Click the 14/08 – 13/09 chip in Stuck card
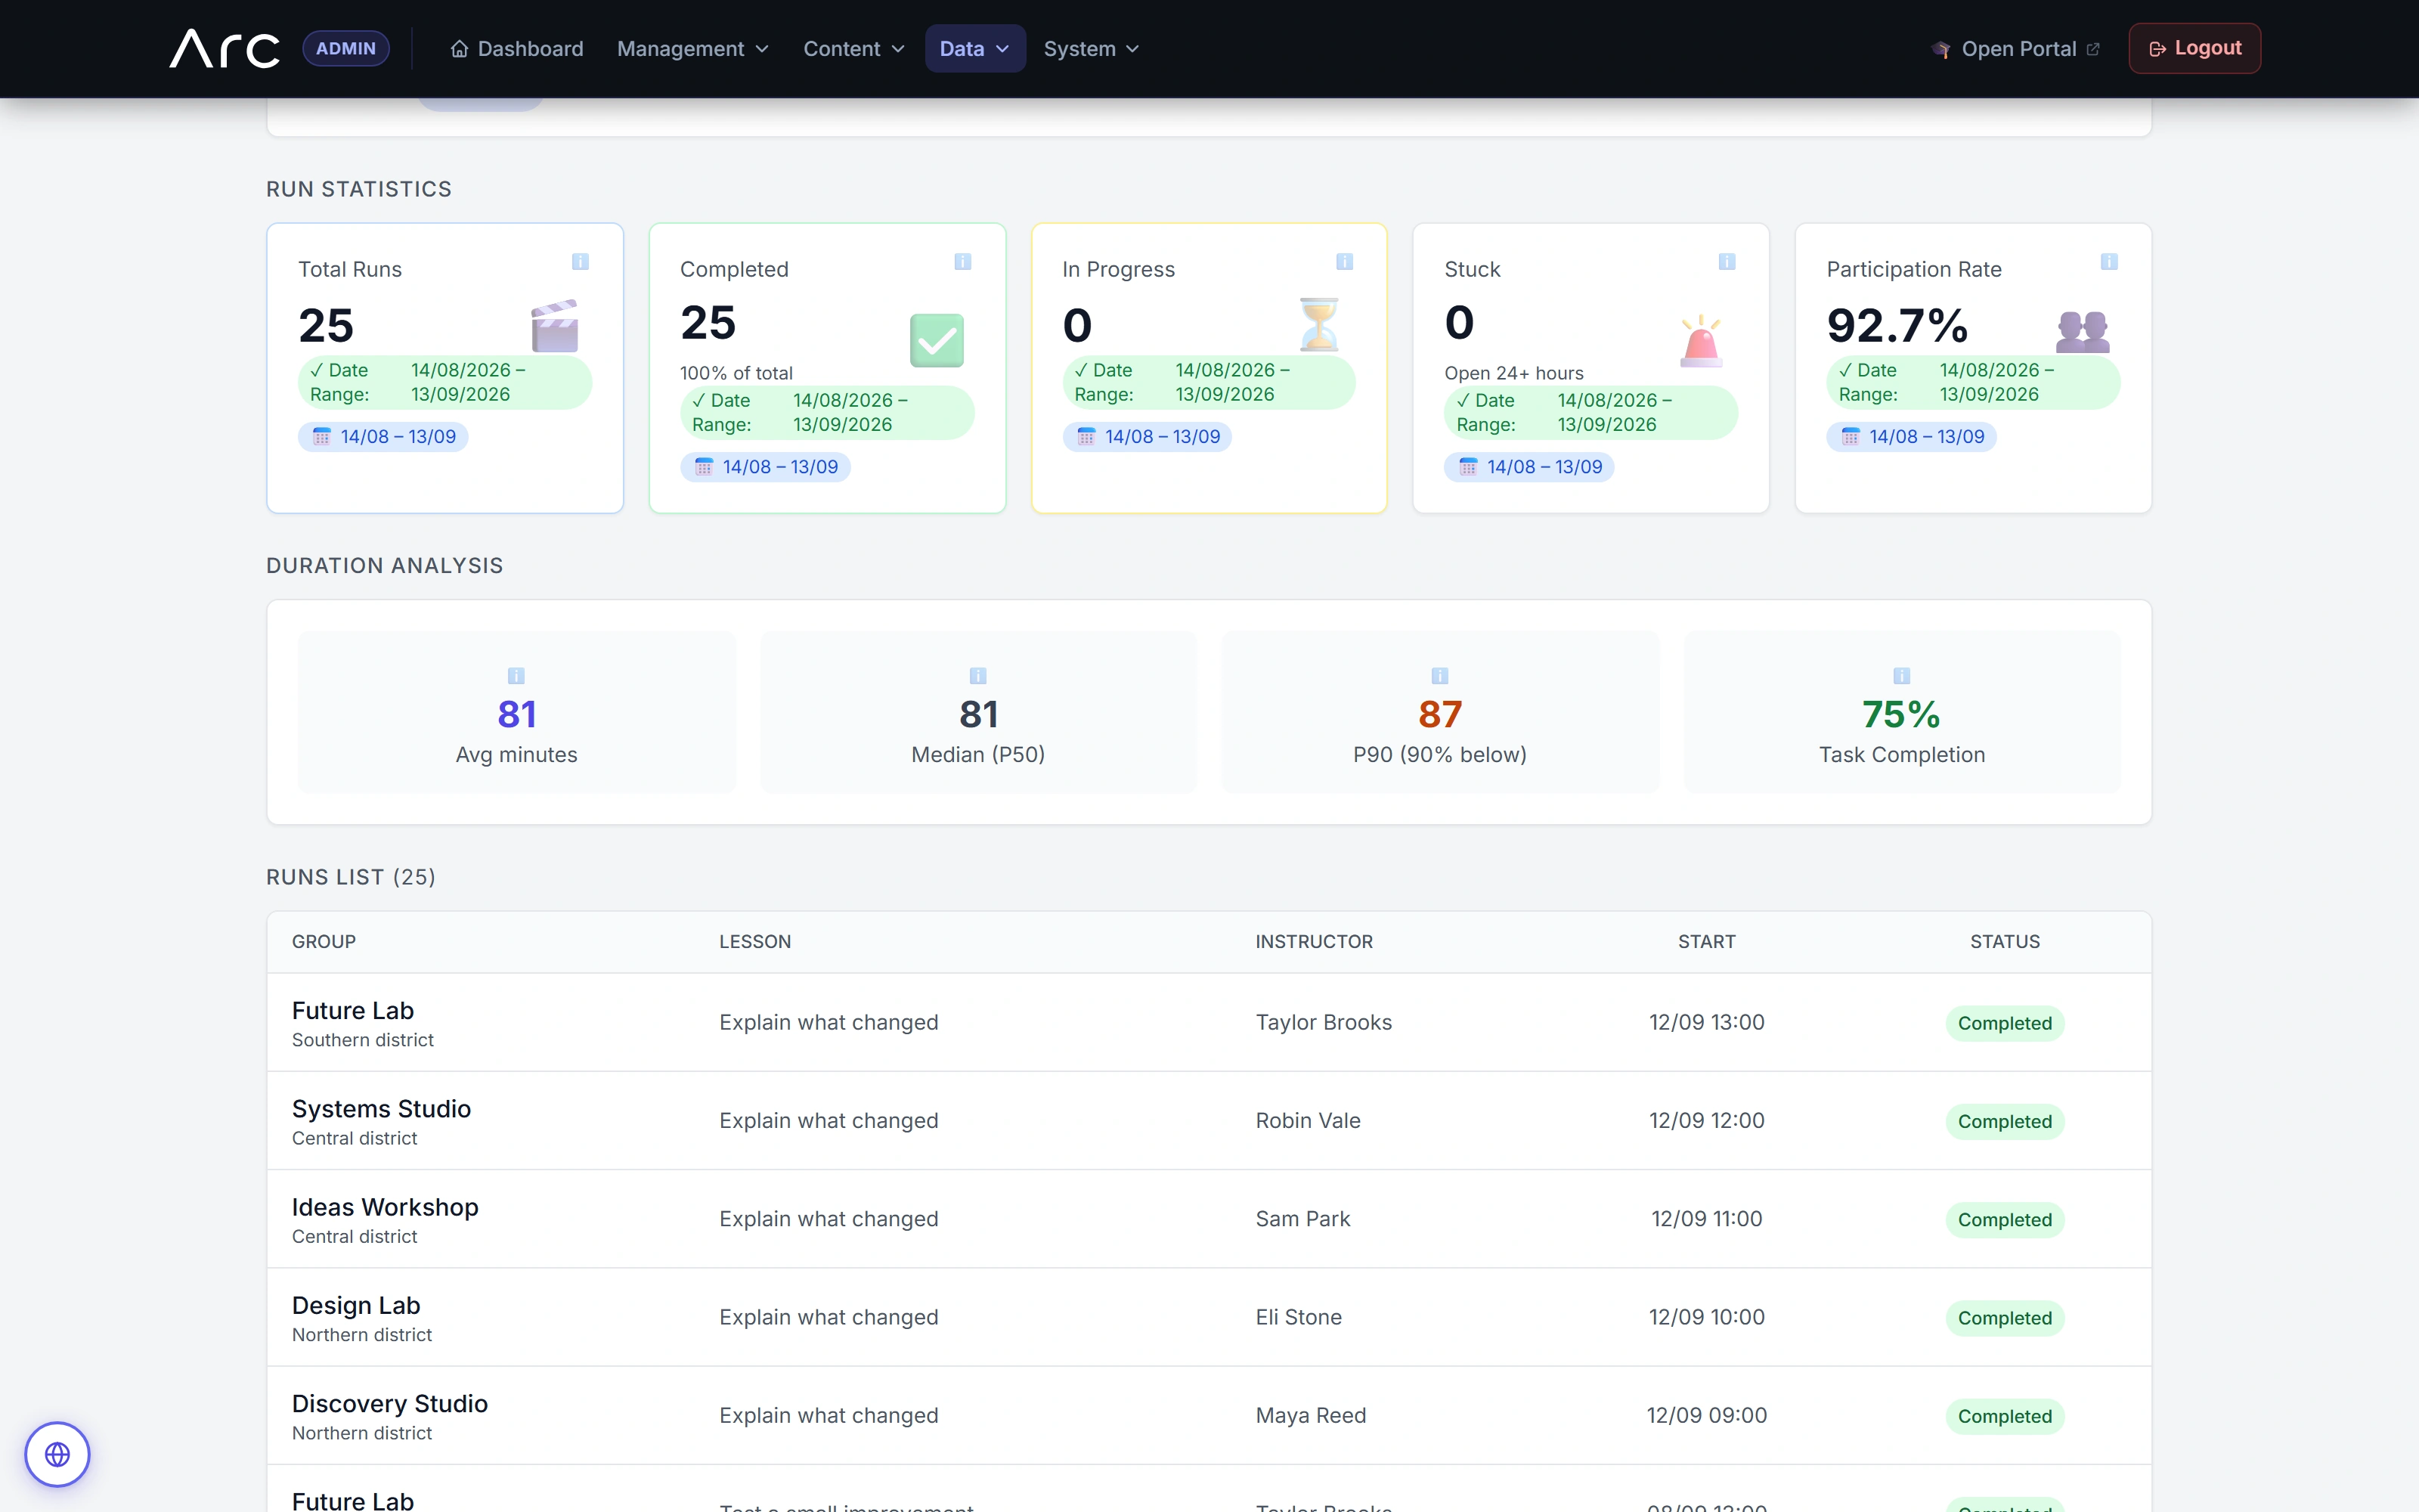2419x1512 pixels. coord(1529,467)
